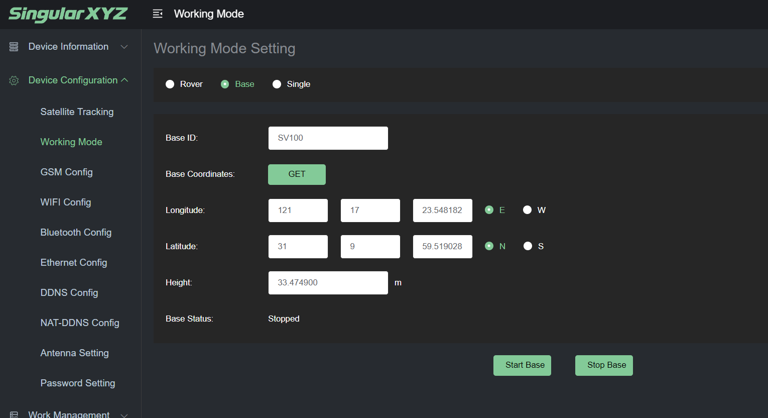Choose S for latitude hemisphere
The height and width of the screenshot is (418, 768).
click(x=528, y=246)
